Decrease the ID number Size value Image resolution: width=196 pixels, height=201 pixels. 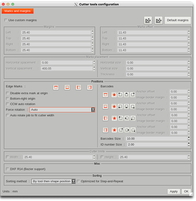(189, 146)
